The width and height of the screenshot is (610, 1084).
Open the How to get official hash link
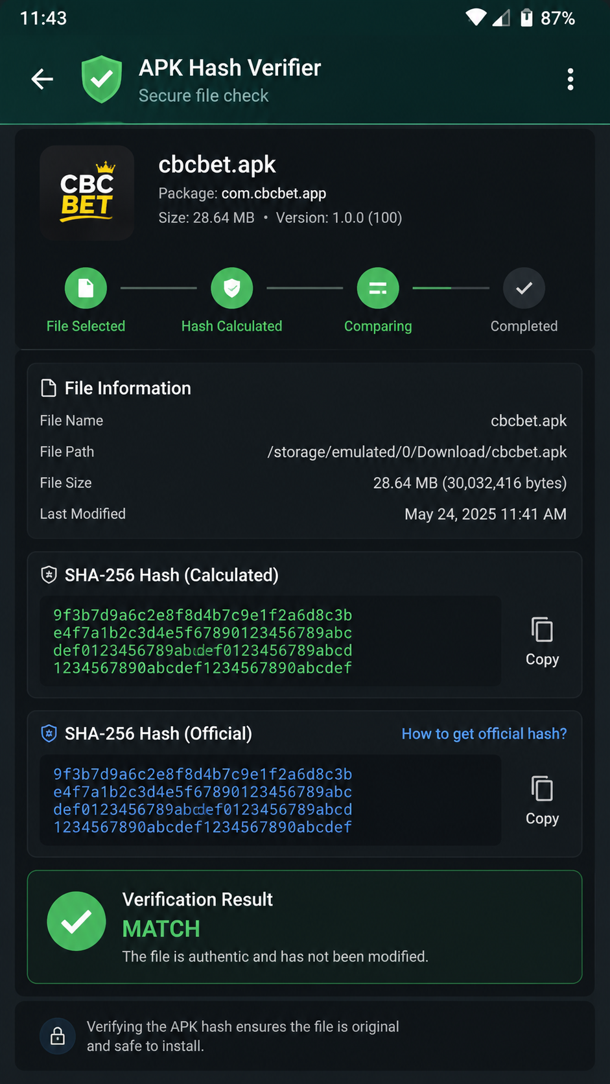(x=484, y=733)
